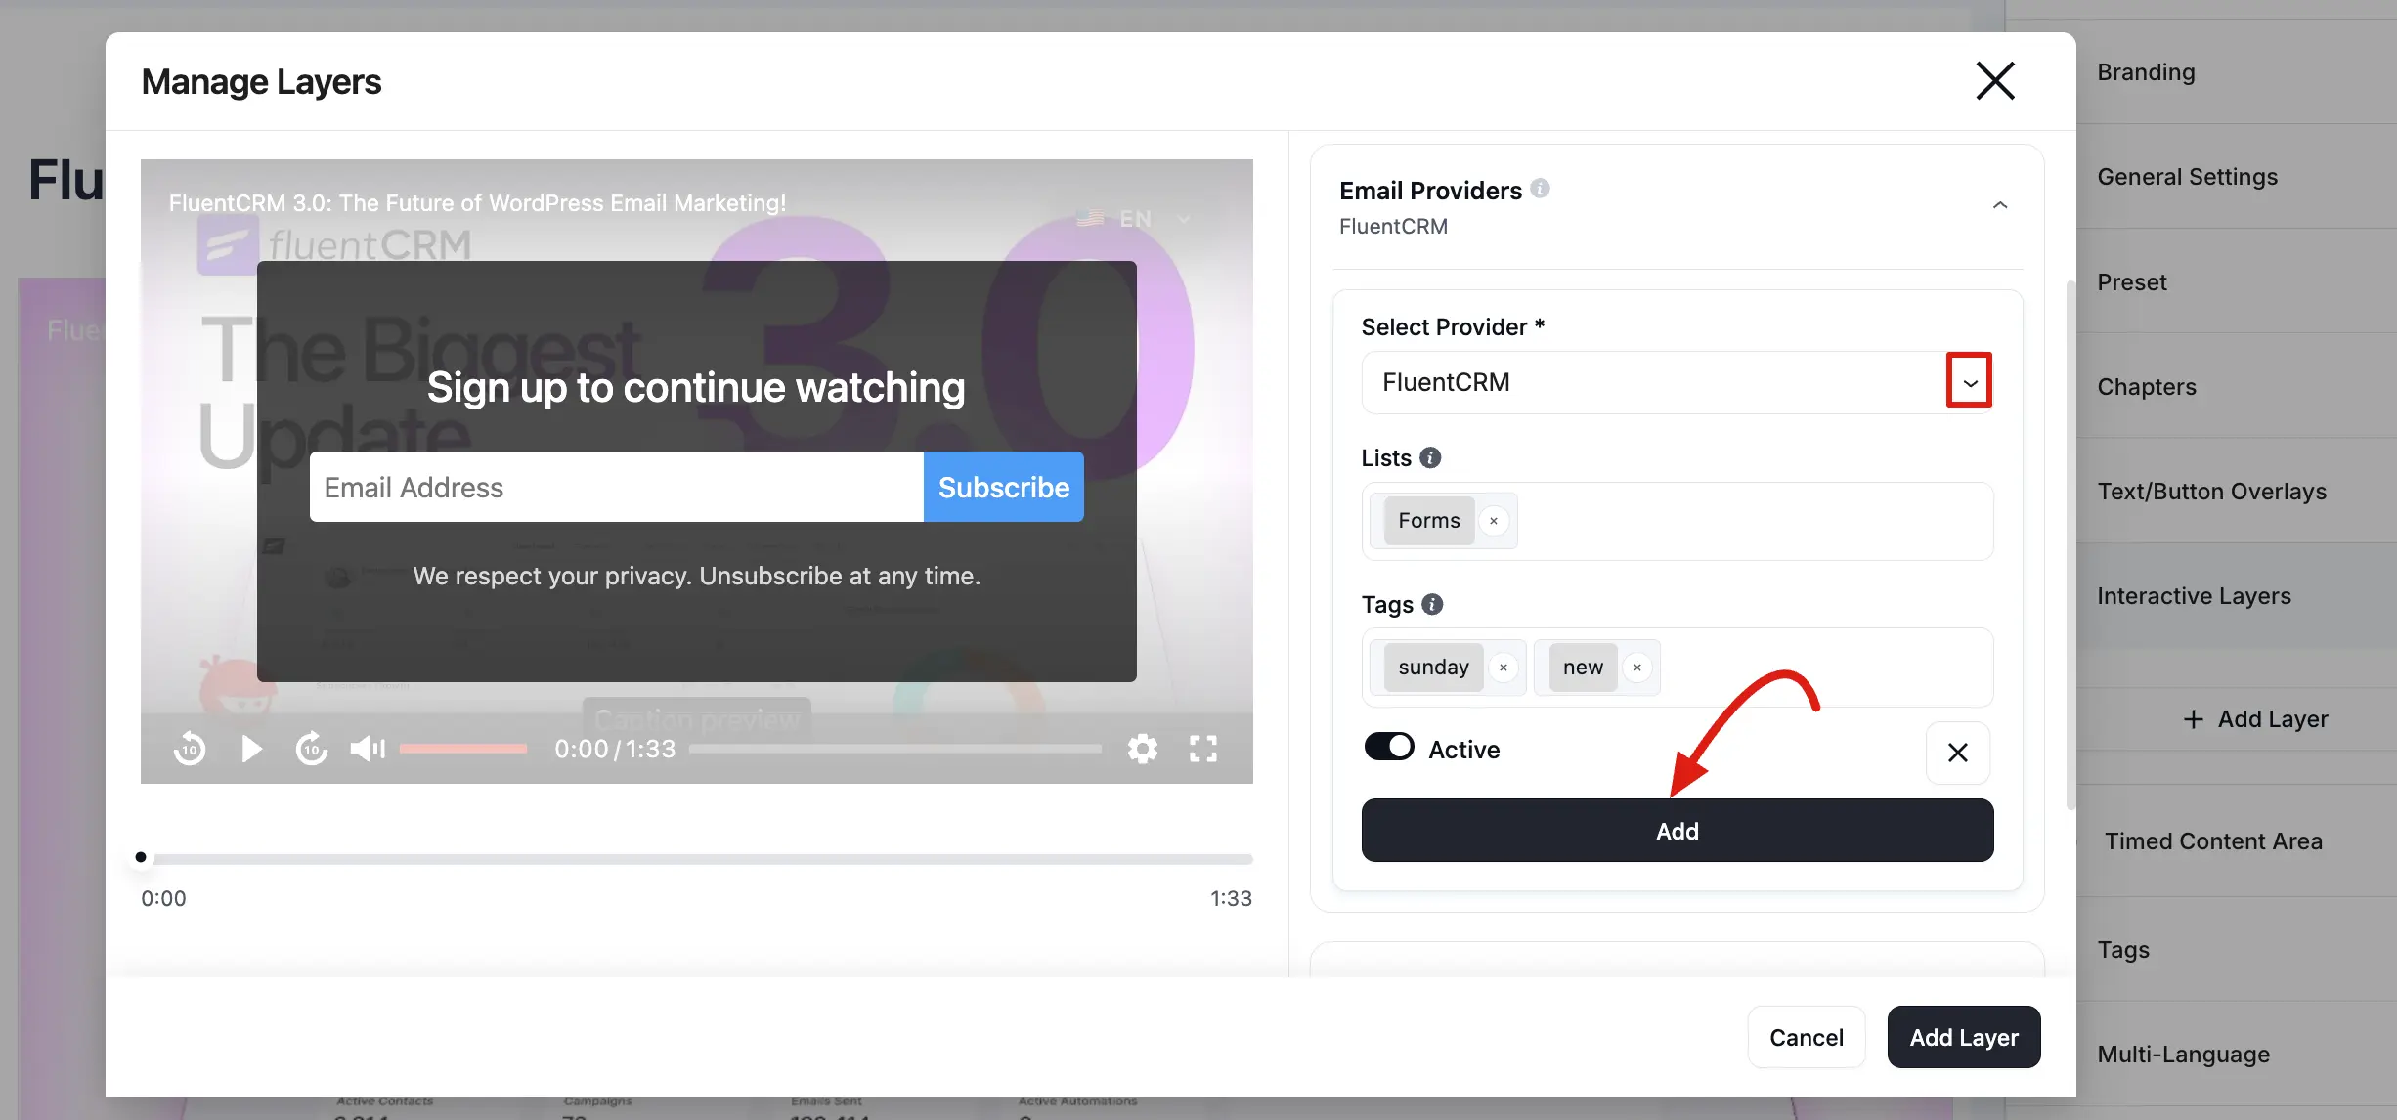Viewport: 2397px width, 1120px height.
Task: Click Email Providers info icon
Action: coord(1540,189)
